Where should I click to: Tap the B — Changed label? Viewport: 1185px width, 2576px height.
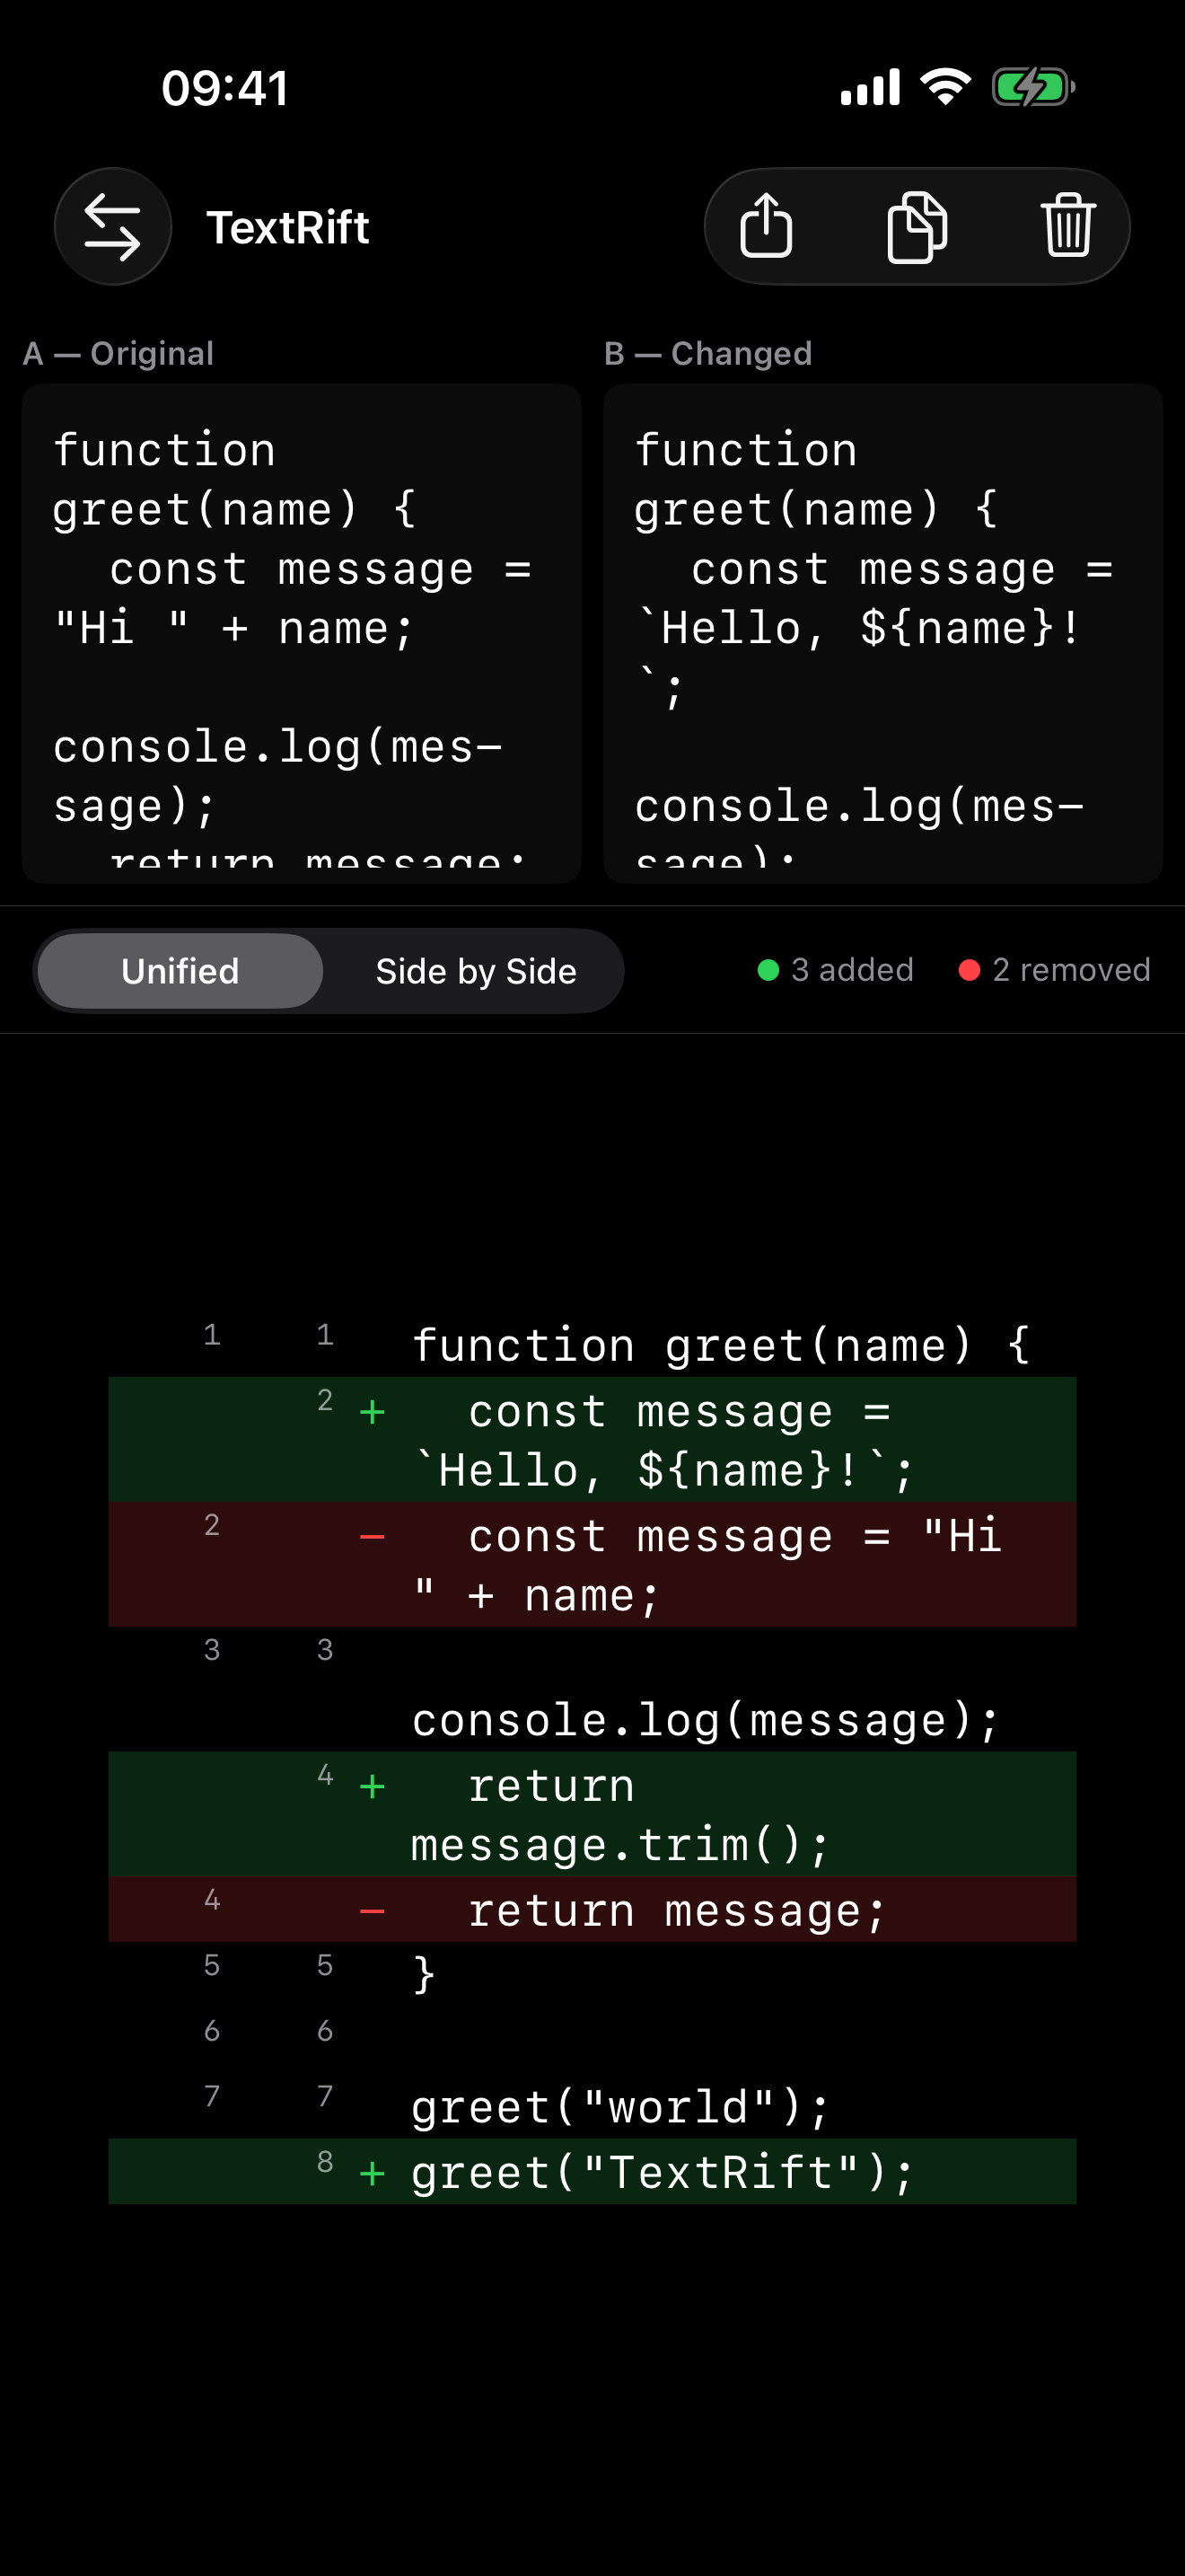point(708,353)
